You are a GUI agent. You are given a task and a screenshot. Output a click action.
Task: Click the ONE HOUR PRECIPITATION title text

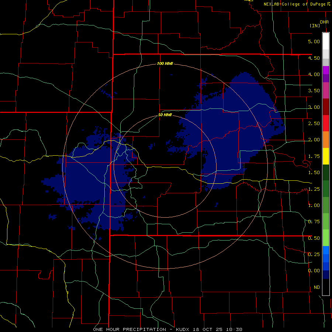click(x=129, y=329)
